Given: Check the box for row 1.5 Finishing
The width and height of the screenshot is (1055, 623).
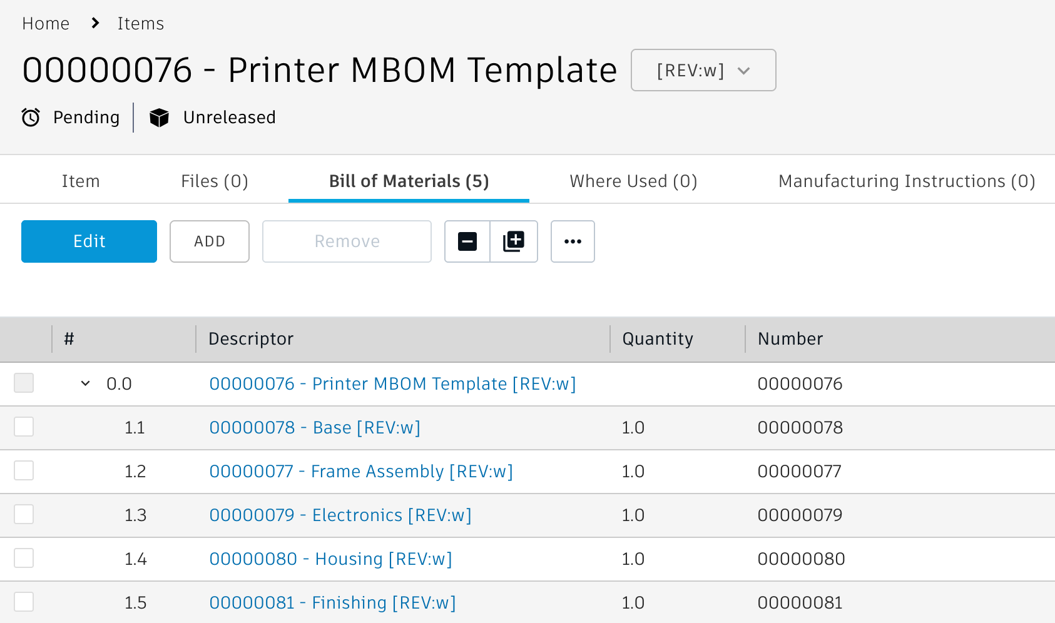Looking at the screenshot, I should [24, 602].
